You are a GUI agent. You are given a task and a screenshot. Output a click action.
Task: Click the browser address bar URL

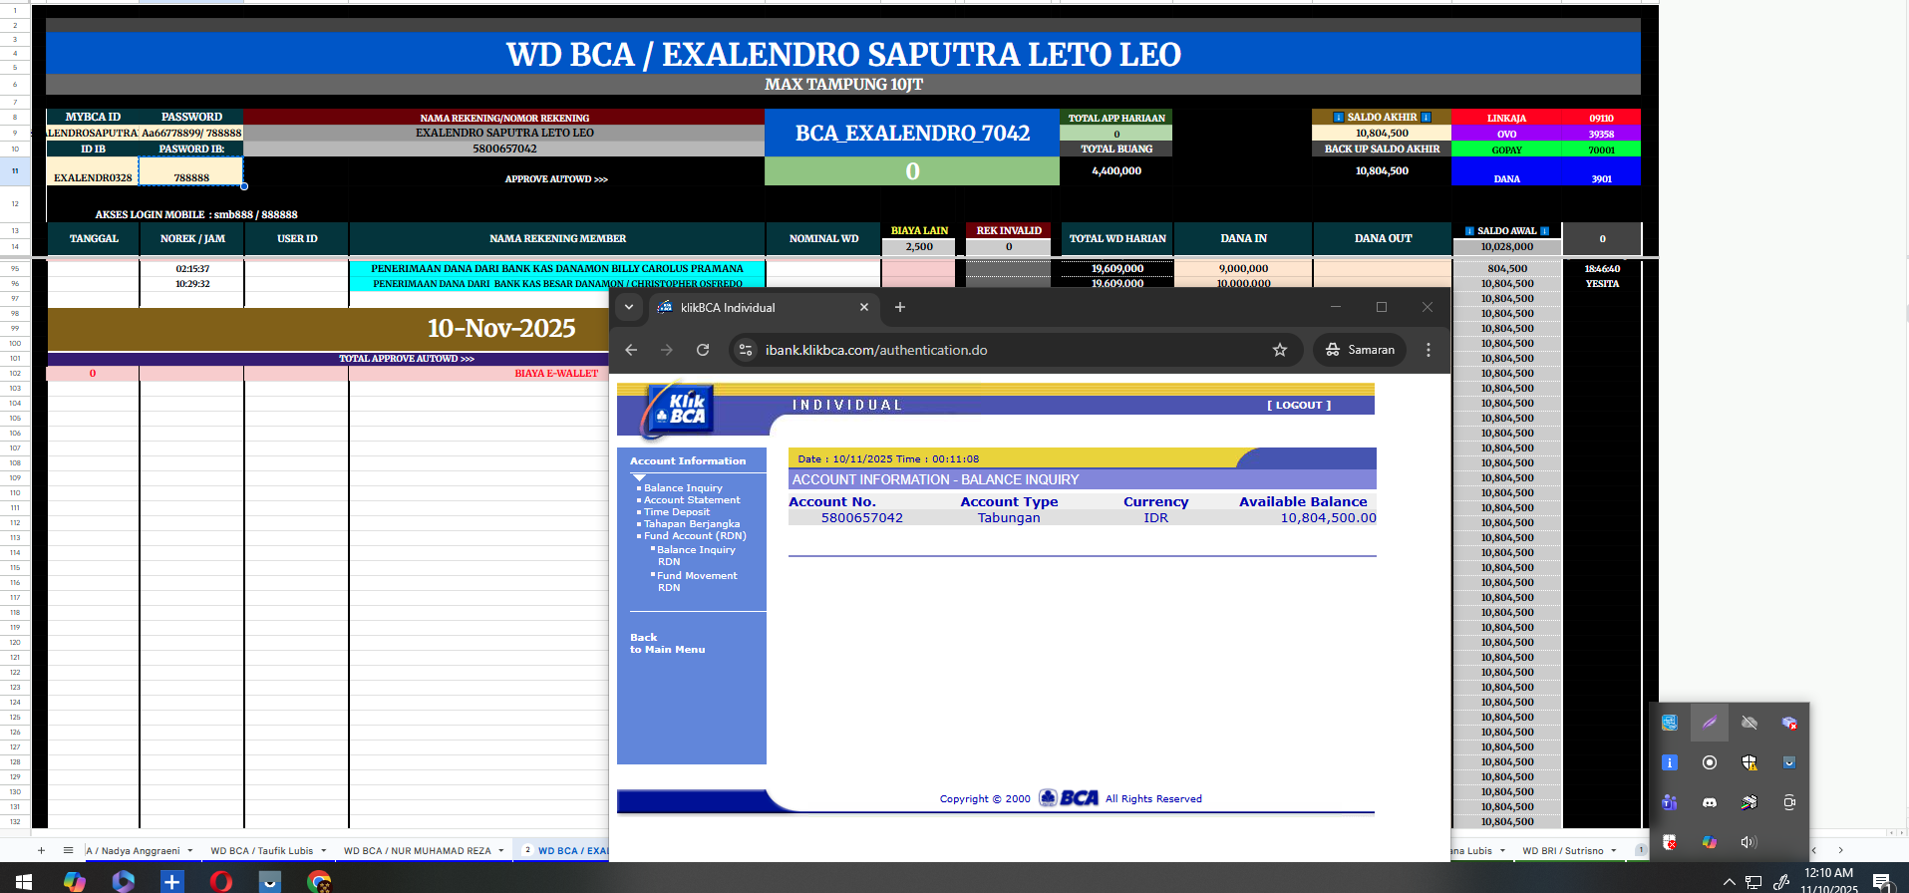coord(876,350)
